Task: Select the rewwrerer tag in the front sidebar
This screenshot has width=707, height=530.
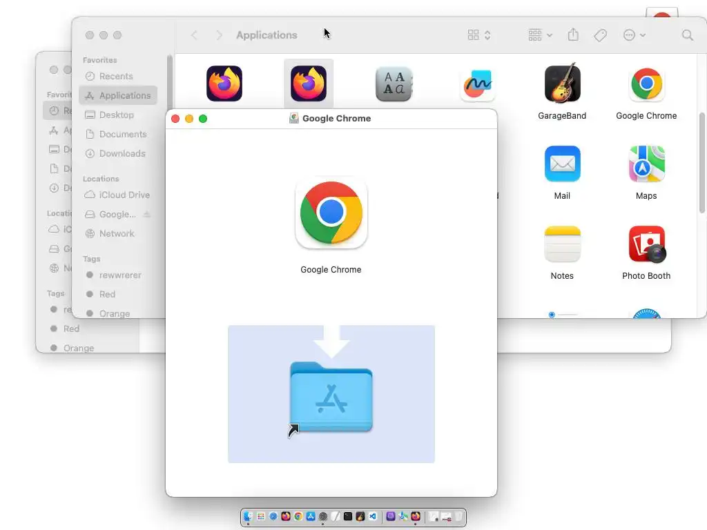Action: [x=118, y=275]
